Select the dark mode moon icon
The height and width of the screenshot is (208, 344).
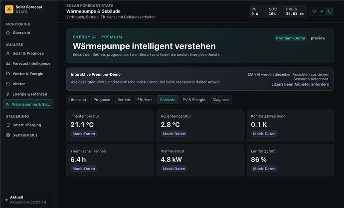pyautogui.click(x=330, y=11)
